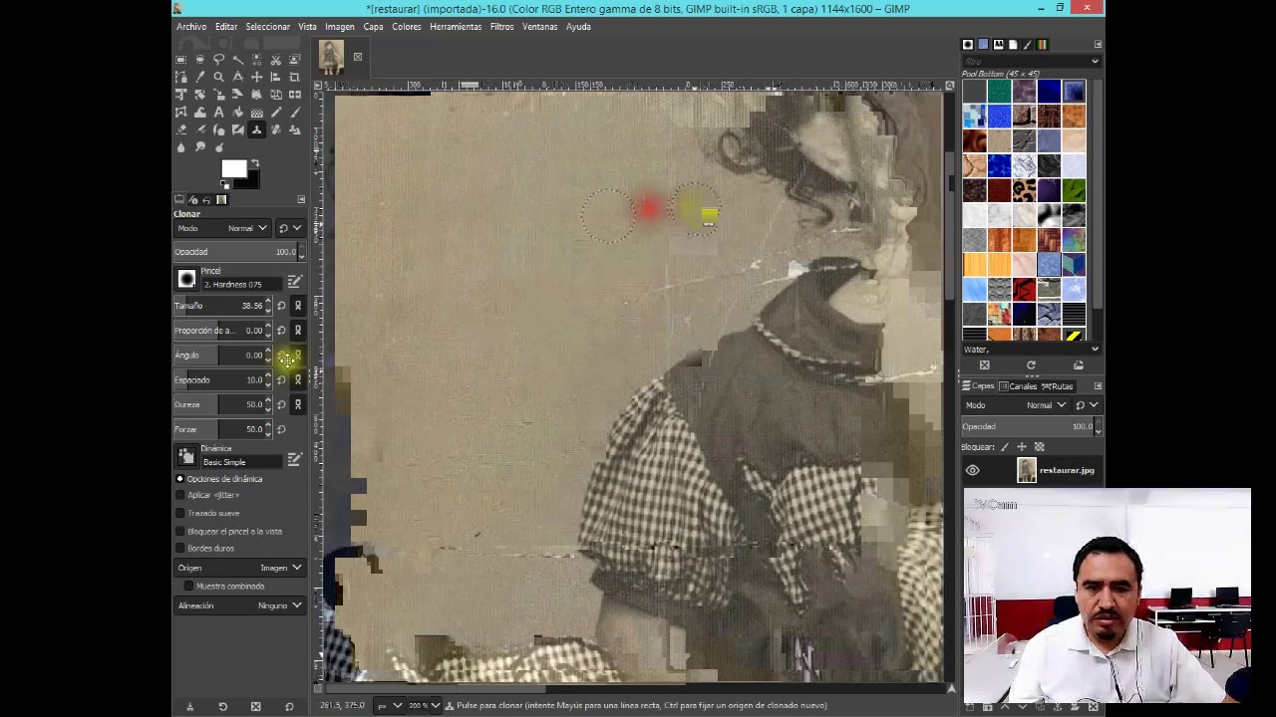Enable Aplicar «jitter» checkbox
The image size is (1276, 717).
(180, 495)
